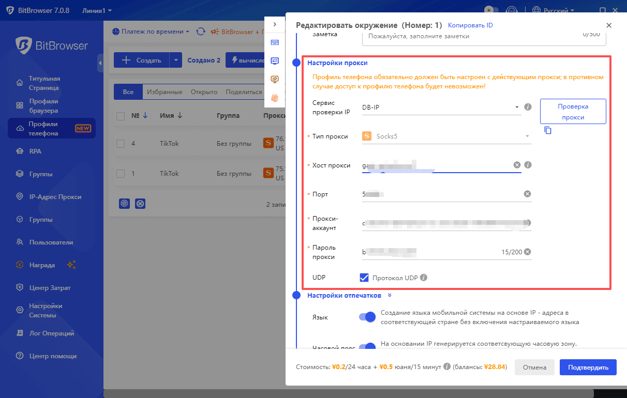Click the Проверка прокси button
Viewport: 627px width, 398px height.
(x=573, y=112)
